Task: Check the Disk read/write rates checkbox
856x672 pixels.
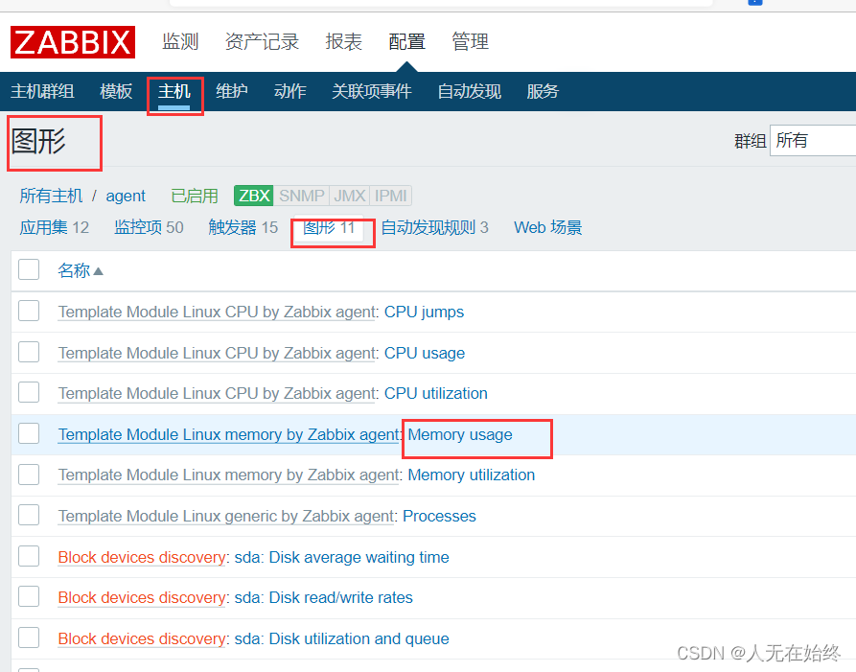Action: [x=29, y=596]
